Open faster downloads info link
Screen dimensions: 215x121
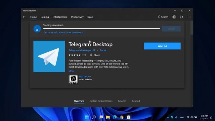[63, 32]
